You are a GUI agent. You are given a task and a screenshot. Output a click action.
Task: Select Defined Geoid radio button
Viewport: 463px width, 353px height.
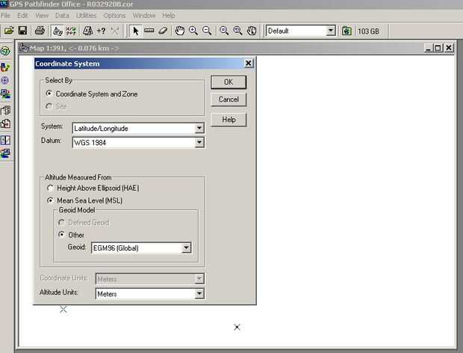pos(61,222)
